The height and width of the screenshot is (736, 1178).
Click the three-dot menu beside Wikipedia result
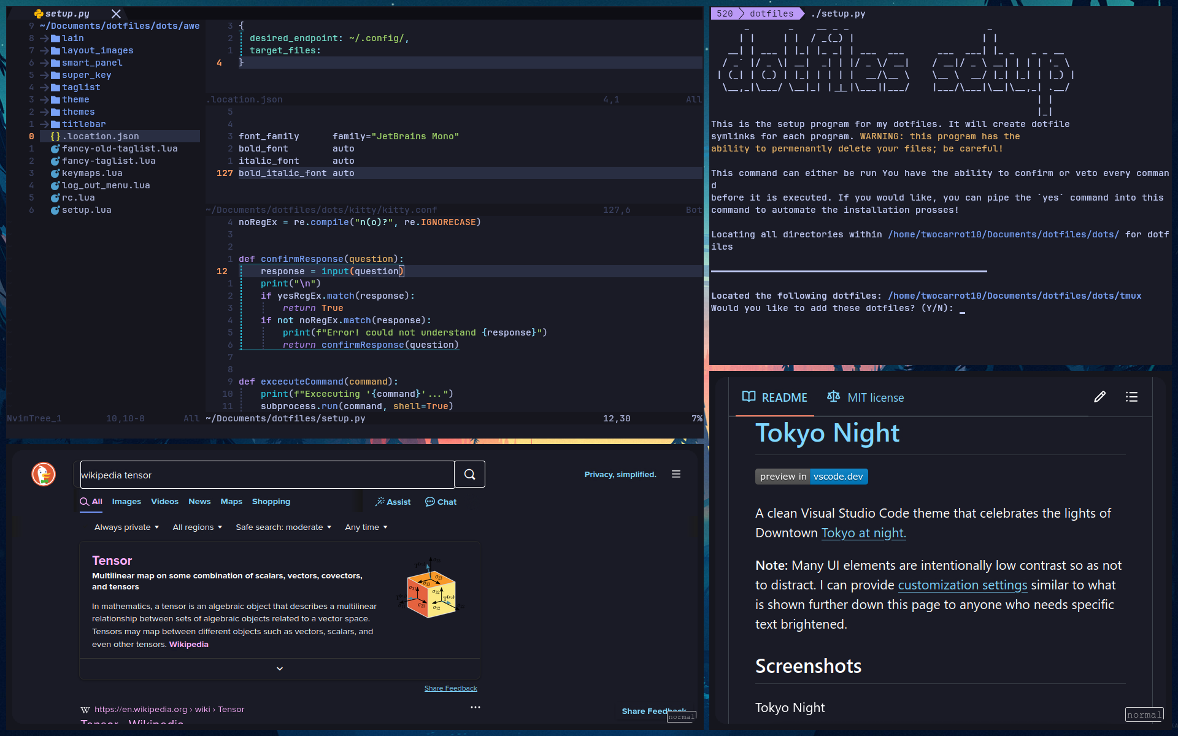[x=475, y=707]
